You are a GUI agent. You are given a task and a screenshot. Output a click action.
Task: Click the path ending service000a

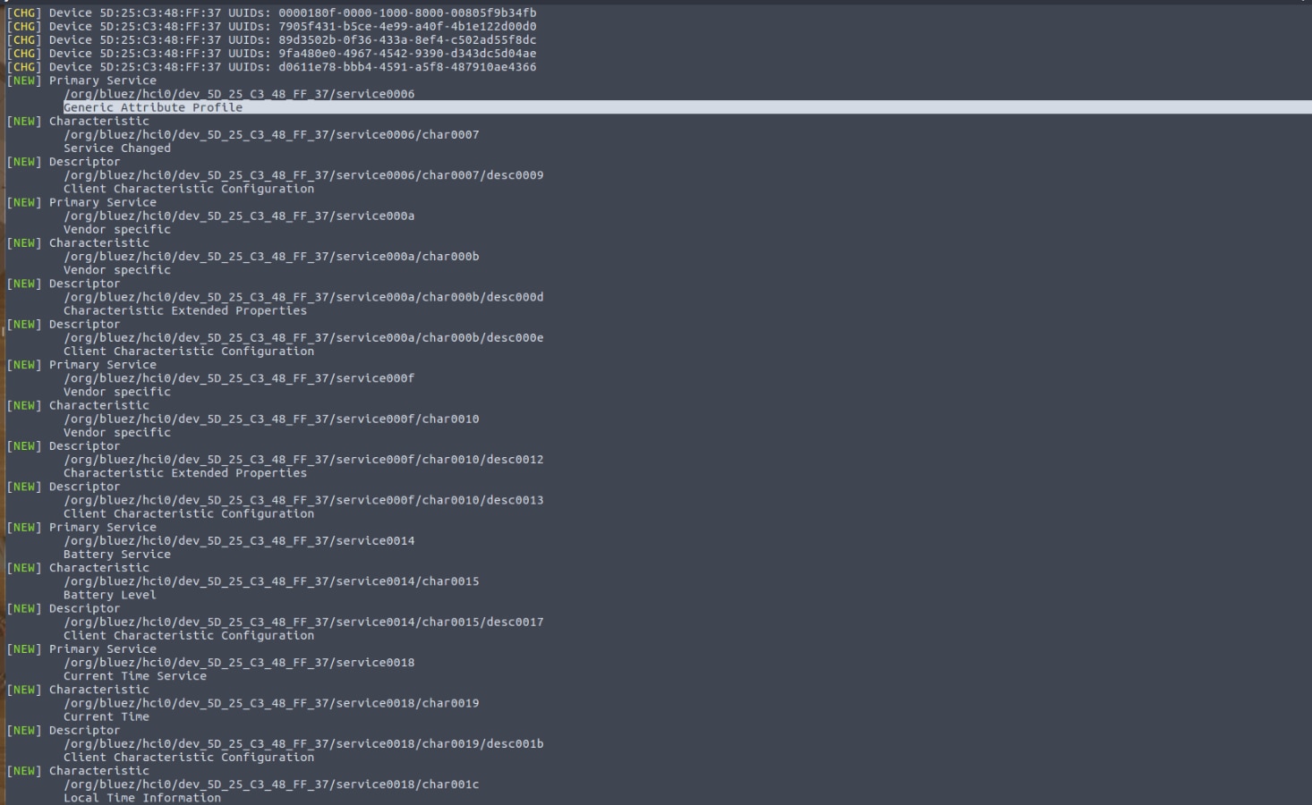pyautogui.click(x=239, y=216)
